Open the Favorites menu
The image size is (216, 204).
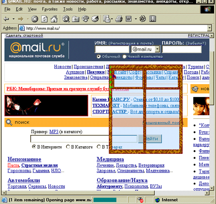coord(50,9)
